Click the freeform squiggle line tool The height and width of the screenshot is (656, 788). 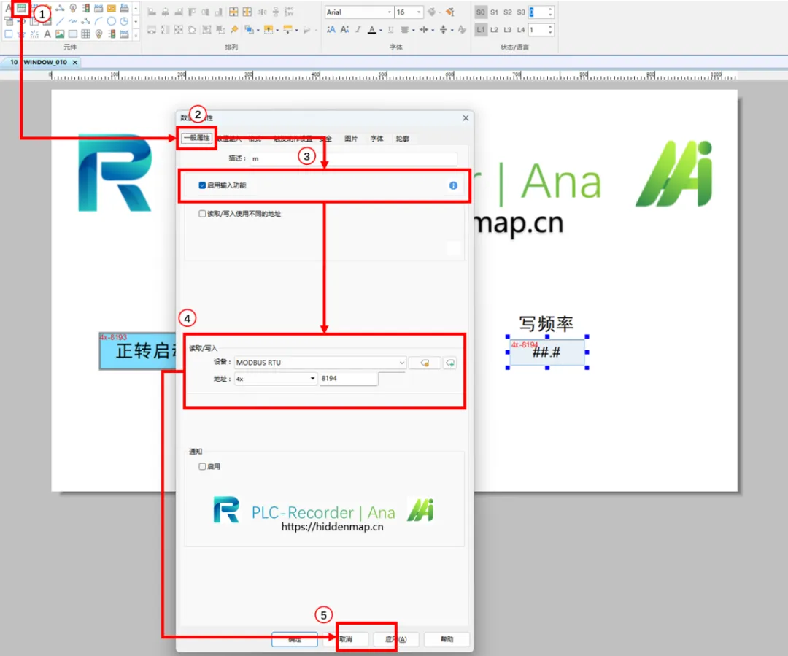click(73, 21)
